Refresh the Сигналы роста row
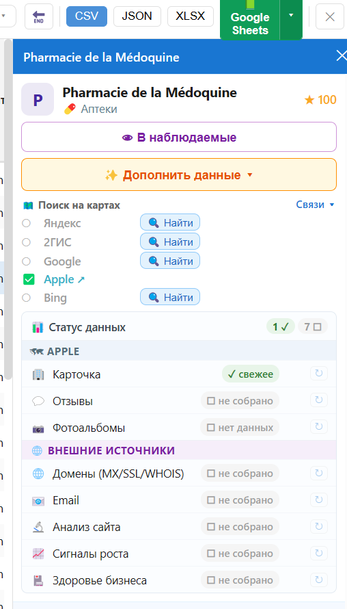 [x=319, y=553]
